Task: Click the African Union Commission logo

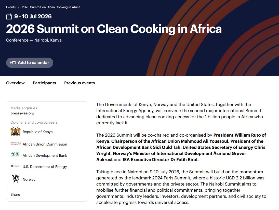Action: click(16, 144)
